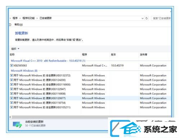Click icon beside KB3132372 update
Screen dimensions: 180x139
coord(12,75)
